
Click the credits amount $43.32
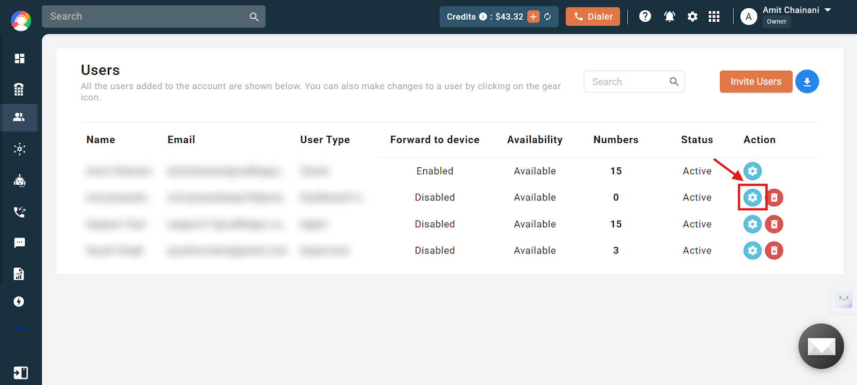pyautogui.click(x=509, y=17)
